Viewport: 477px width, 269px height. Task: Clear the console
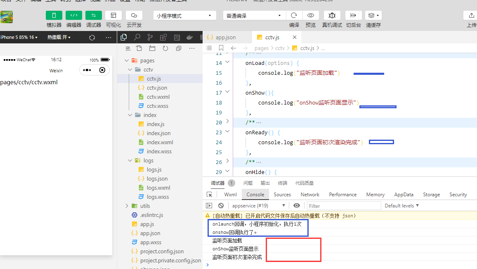(x=221, y=206)
